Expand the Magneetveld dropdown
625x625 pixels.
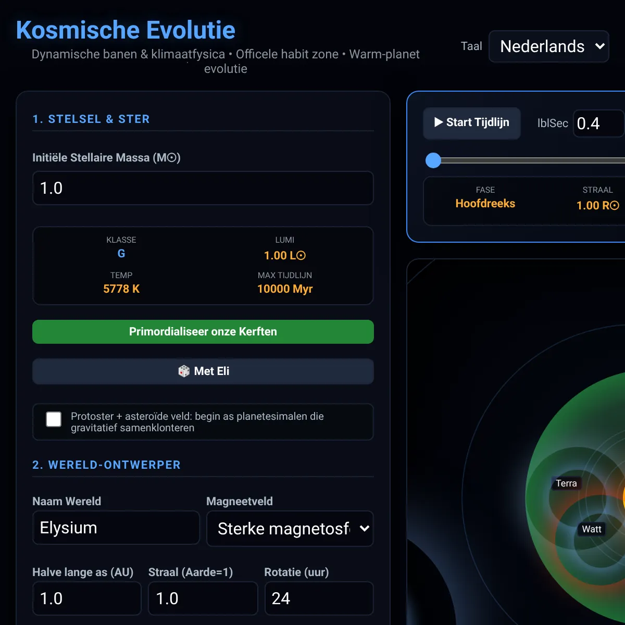(x=290, y=529)
